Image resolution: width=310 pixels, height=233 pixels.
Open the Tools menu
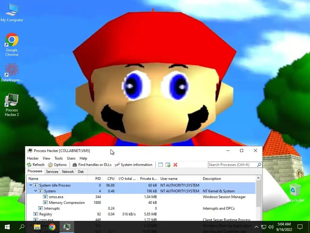58,158
